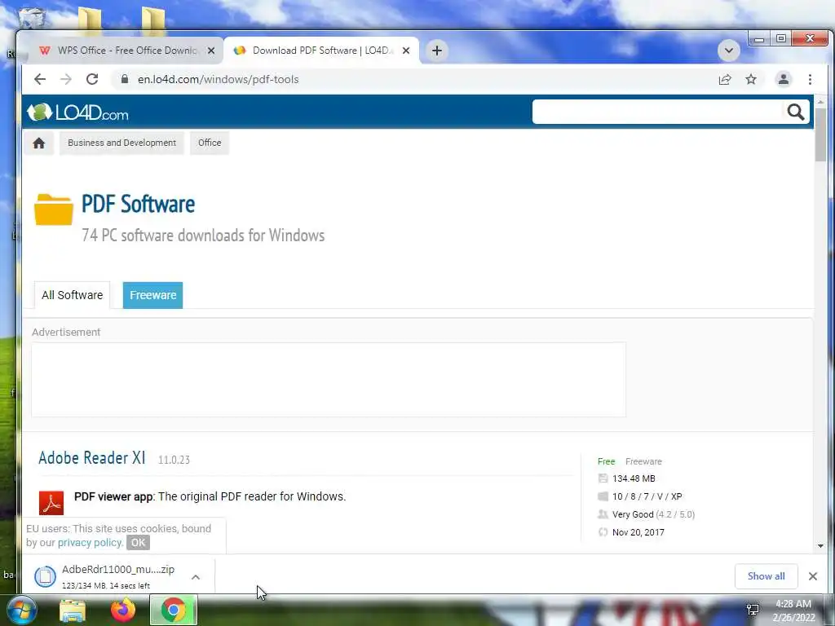Click the page scrollbar thumb

click(x=820, y=134)
